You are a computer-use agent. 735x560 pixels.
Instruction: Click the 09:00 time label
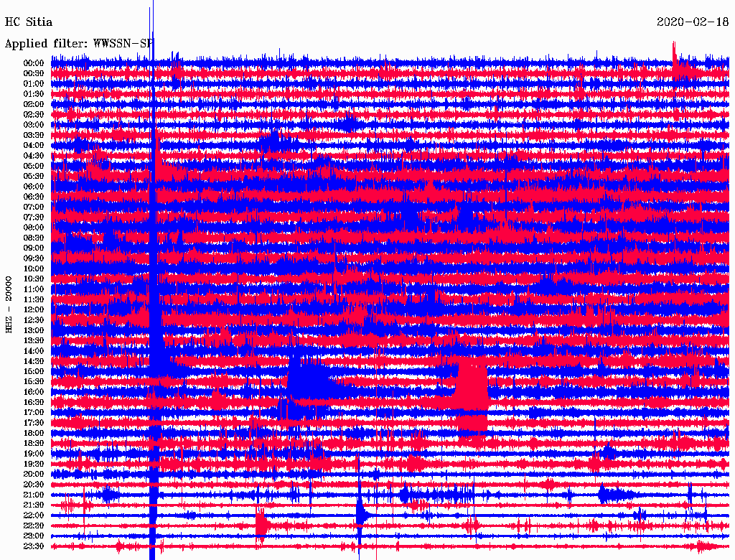pyautogui.click(x=34, y=248)
